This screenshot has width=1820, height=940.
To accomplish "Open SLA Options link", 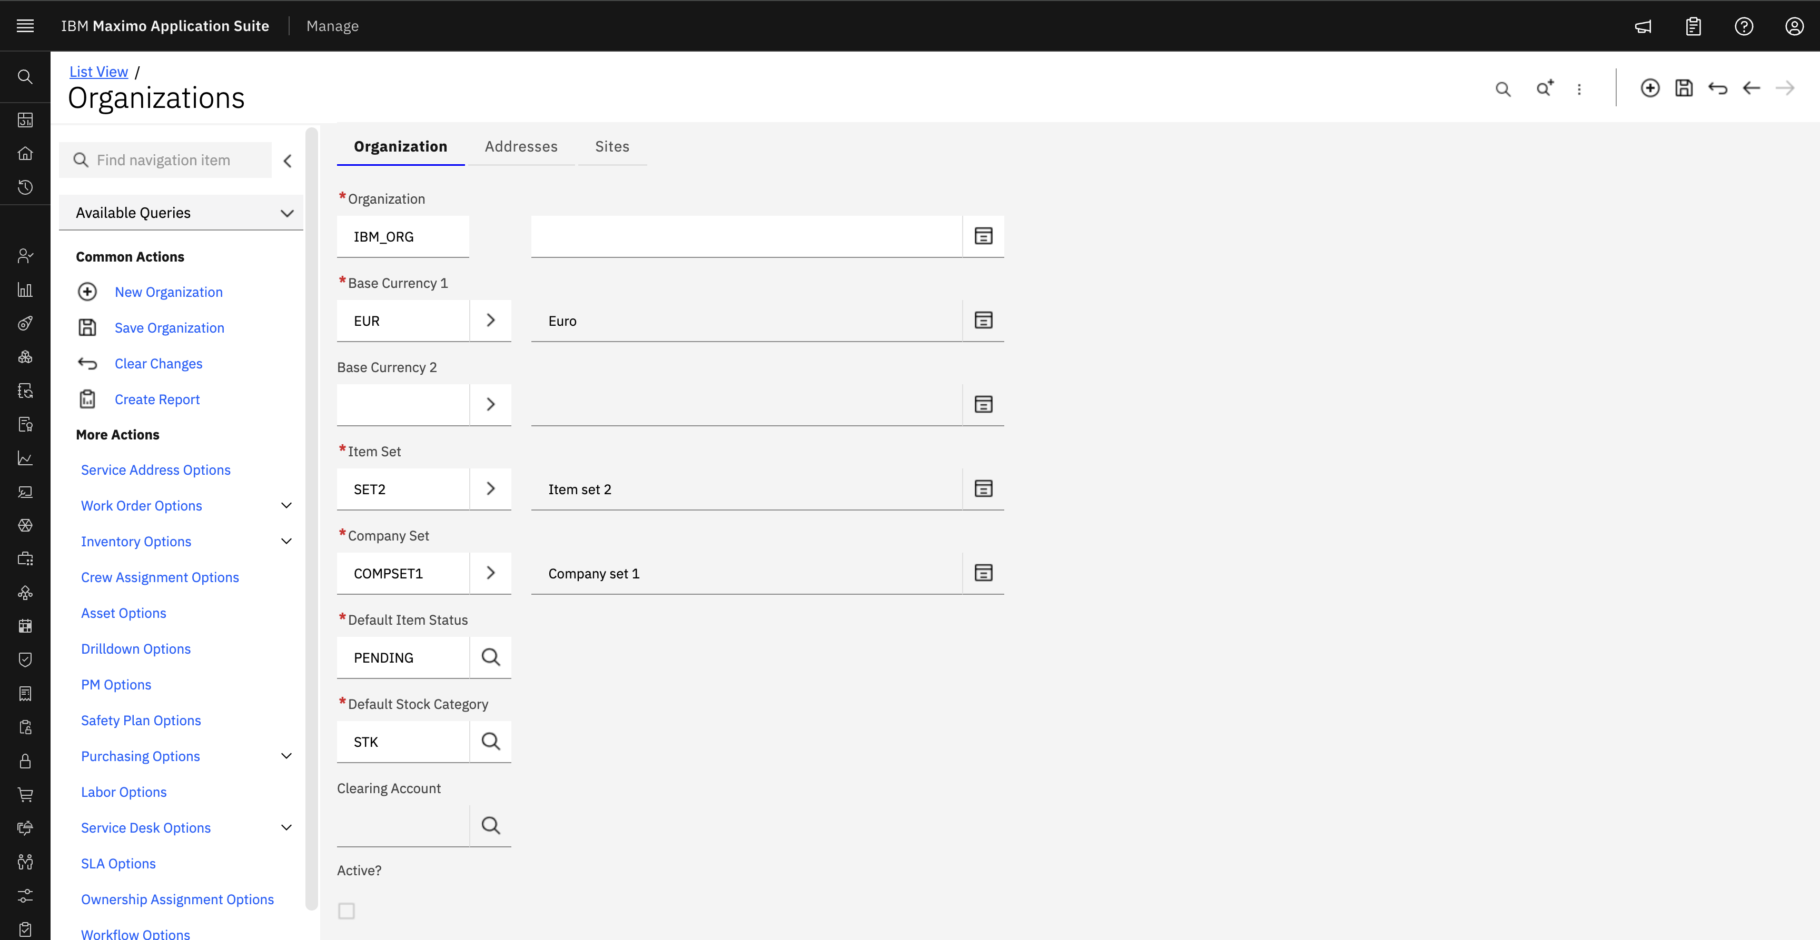I will click(x=118, y=864).
